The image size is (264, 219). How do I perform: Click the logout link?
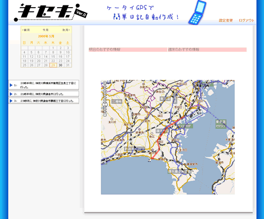click(246, 20)
